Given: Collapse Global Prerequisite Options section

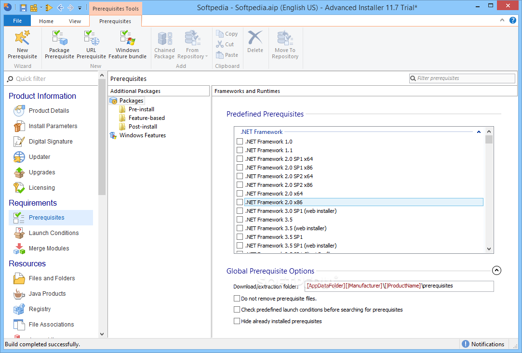Looking at the screenshot, I should click(x=496, y=271).
